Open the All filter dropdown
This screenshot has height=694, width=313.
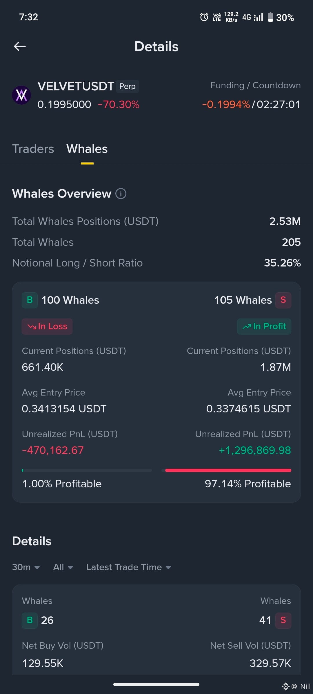pos(63,567)
